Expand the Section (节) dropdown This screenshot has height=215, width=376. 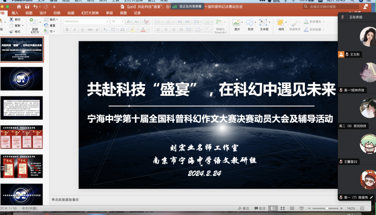(x=54, y=31)
